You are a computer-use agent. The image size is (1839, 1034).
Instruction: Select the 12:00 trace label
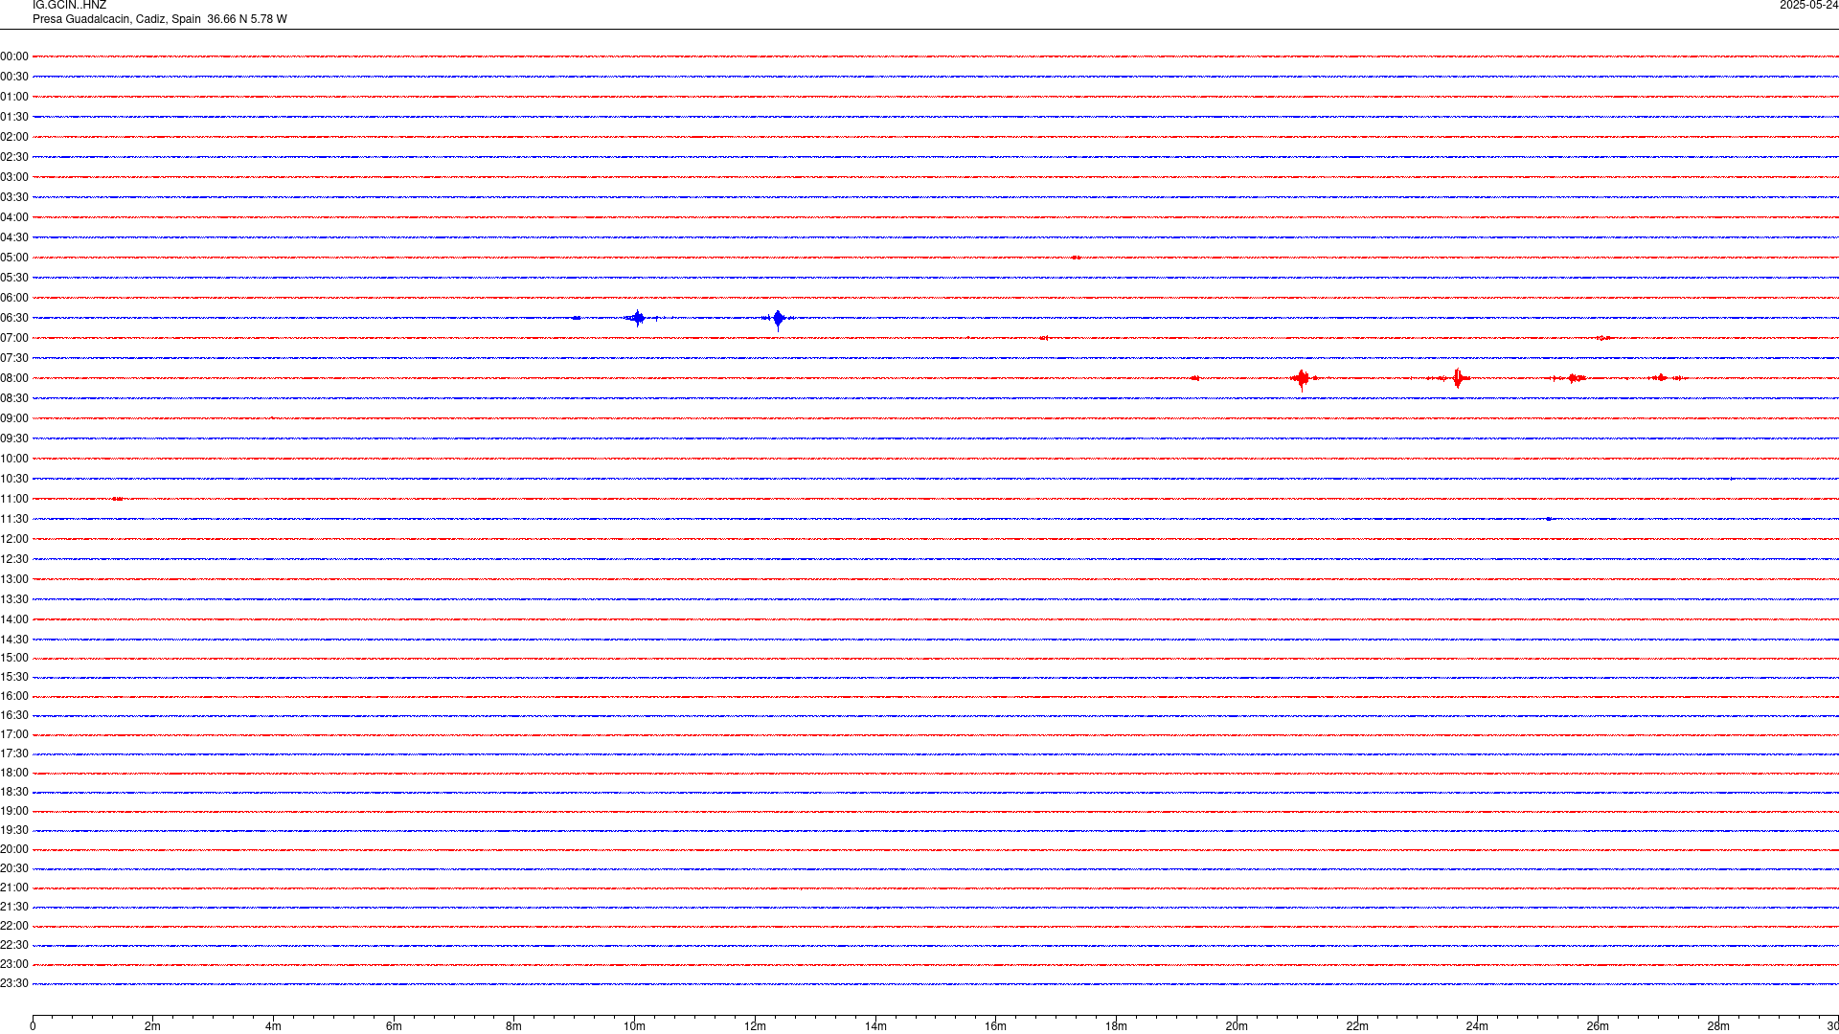point(14,539)
